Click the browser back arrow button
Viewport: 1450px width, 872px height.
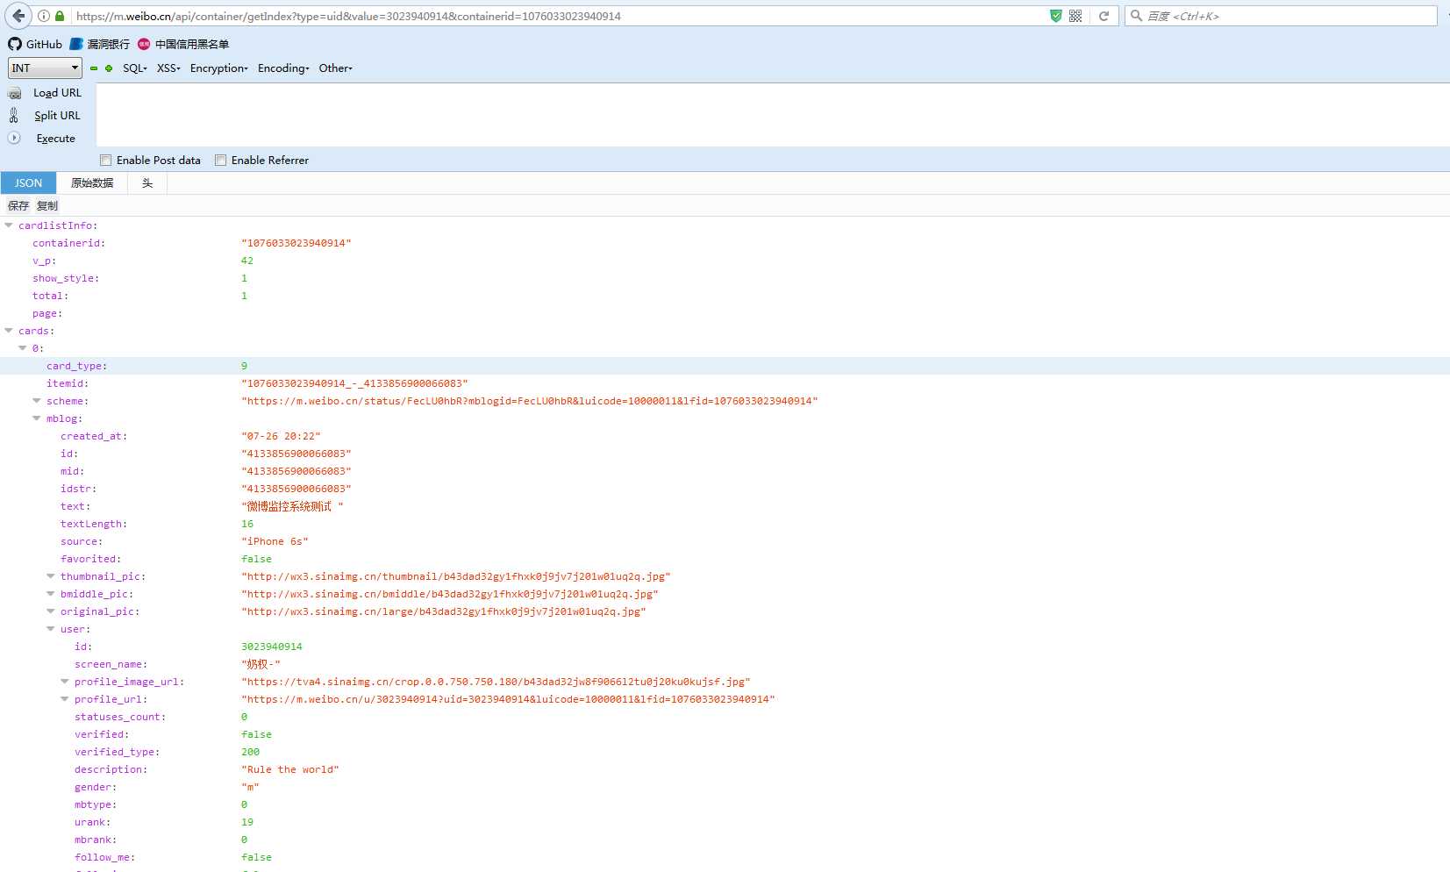pos(18,16)
